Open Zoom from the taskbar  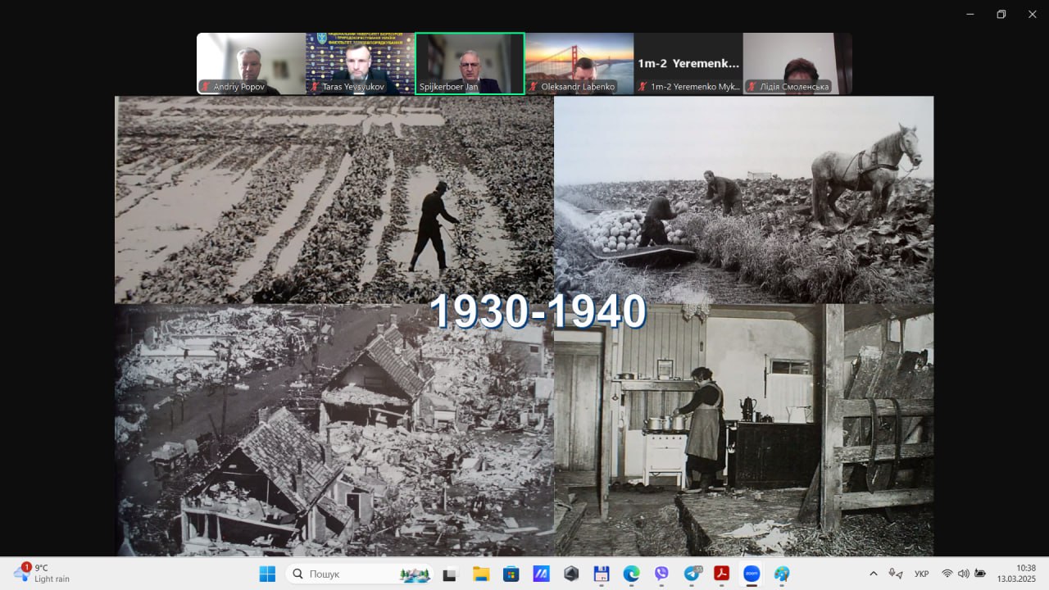click(x=752, y=574)
